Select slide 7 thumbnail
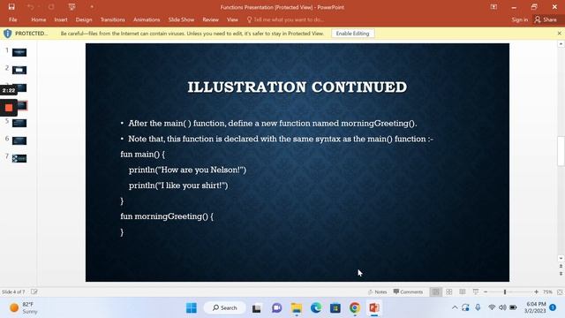Screen dimensions: 565x318 pyautogui.click(x=19, y=158)
